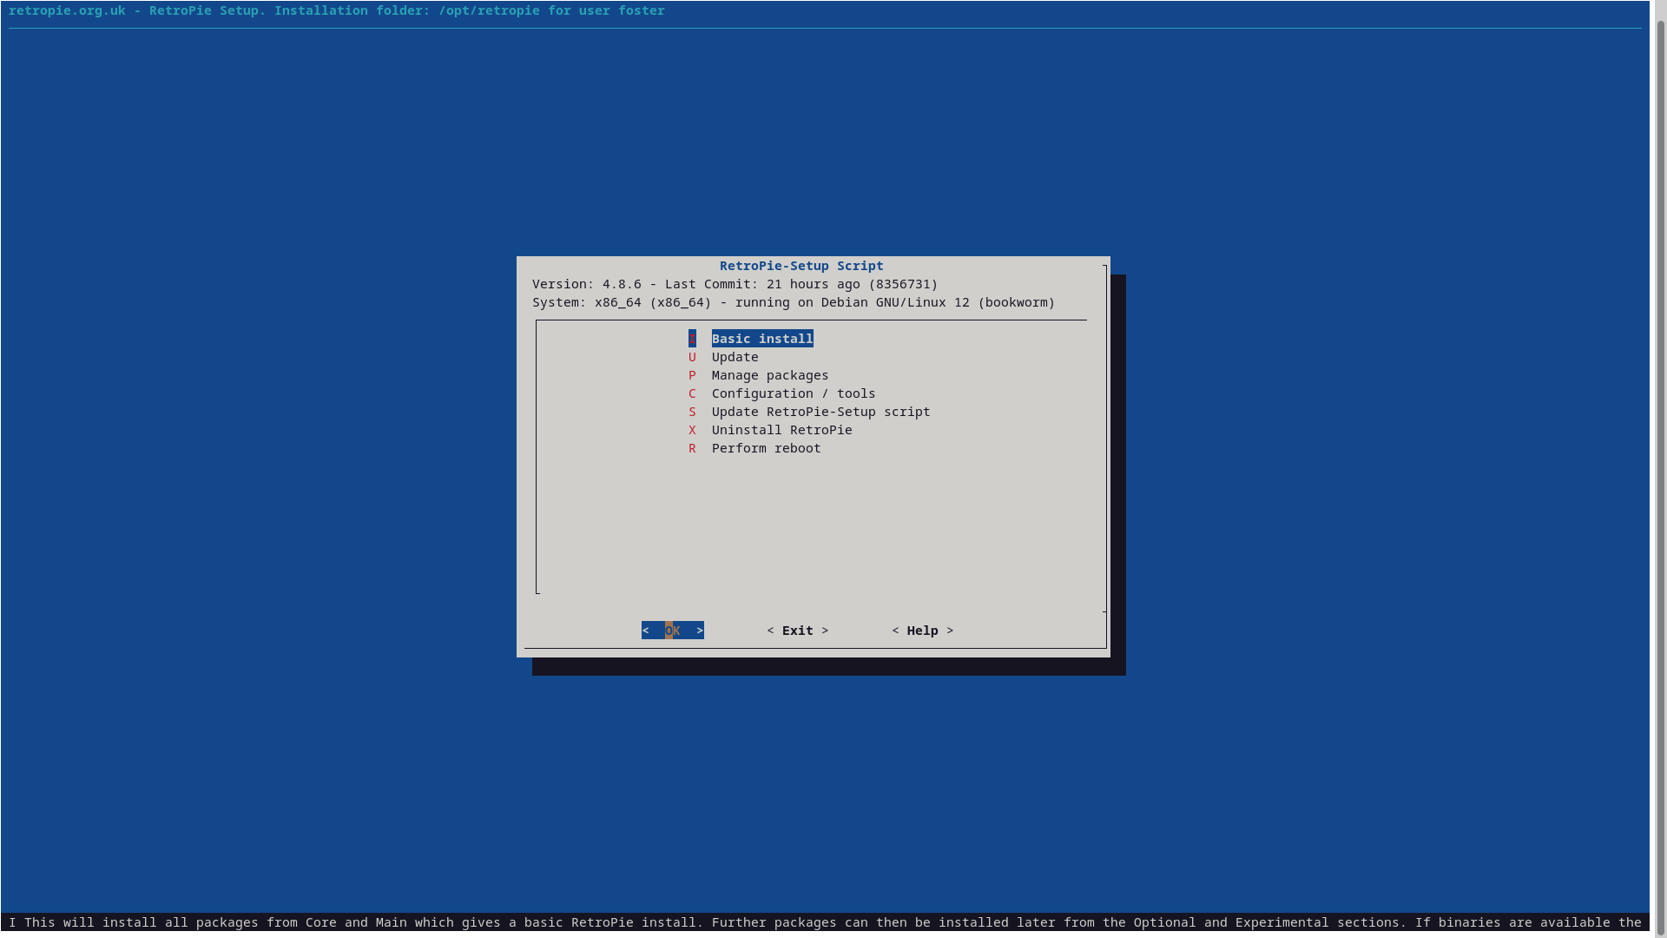This screenshot has height=938, width=1667.
Task: Click the Version 4.8.6 commit line
Action: click(735, 284)
